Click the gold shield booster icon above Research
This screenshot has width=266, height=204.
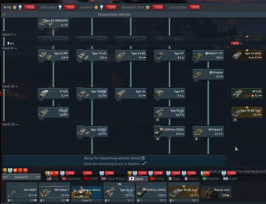click(5, 171)
